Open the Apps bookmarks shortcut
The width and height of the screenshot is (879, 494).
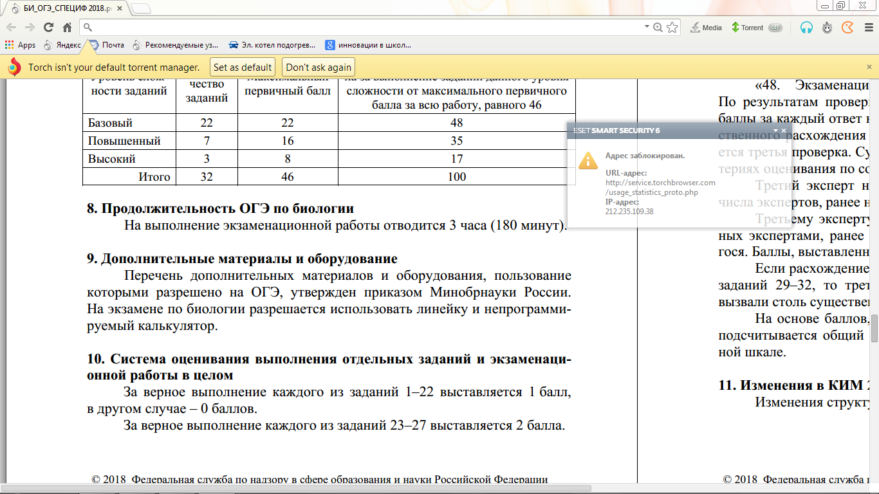click(x=20, y=45)
